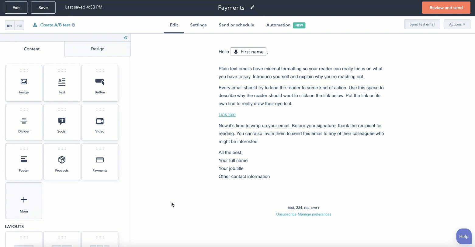The image size is (475, 247).
Task: Select the Video content block
Action: point(100,123)
